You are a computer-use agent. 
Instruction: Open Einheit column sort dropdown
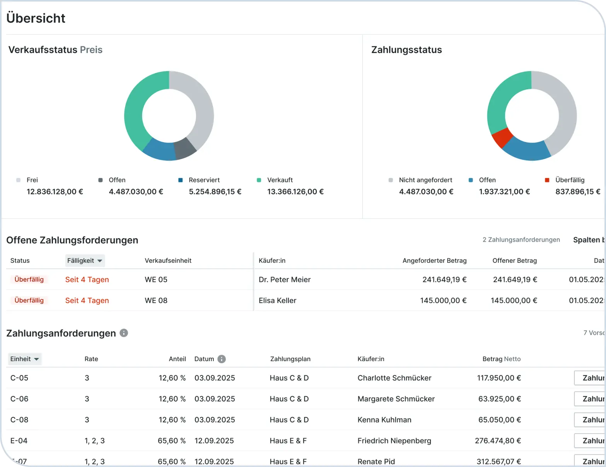(25, 359)
